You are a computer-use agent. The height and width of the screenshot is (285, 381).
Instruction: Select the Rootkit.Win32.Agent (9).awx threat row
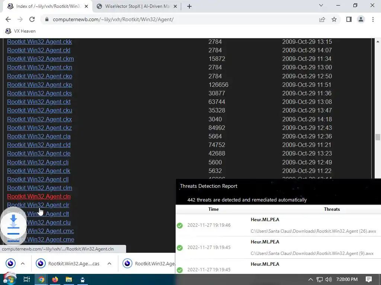(278, 248)
